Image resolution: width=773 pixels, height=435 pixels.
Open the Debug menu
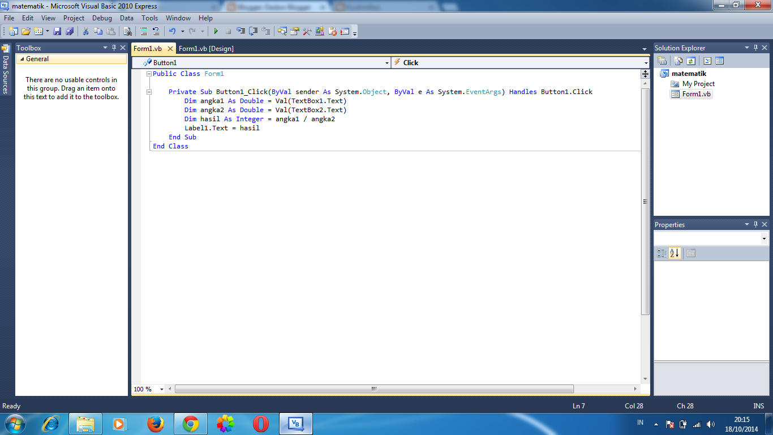(102, 18)
